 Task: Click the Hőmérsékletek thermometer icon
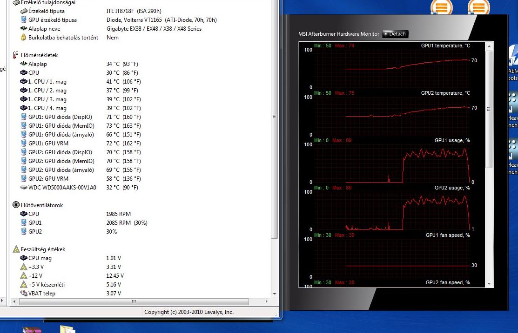[x=15, y=55]
